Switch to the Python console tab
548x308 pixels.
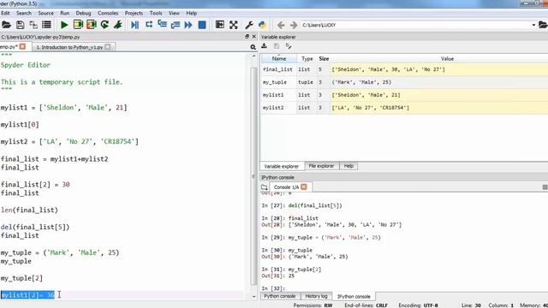click(x=280, y=296)
